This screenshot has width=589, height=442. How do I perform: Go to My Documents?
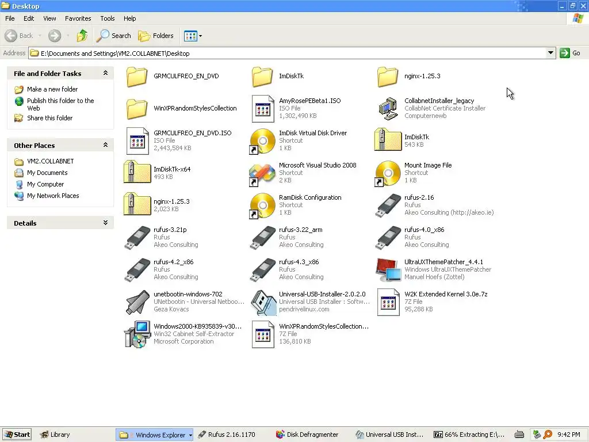tap(47, 173)
